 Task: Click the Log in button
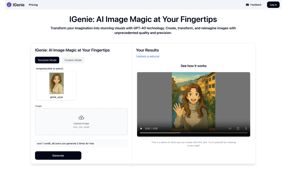pos(273,5)
